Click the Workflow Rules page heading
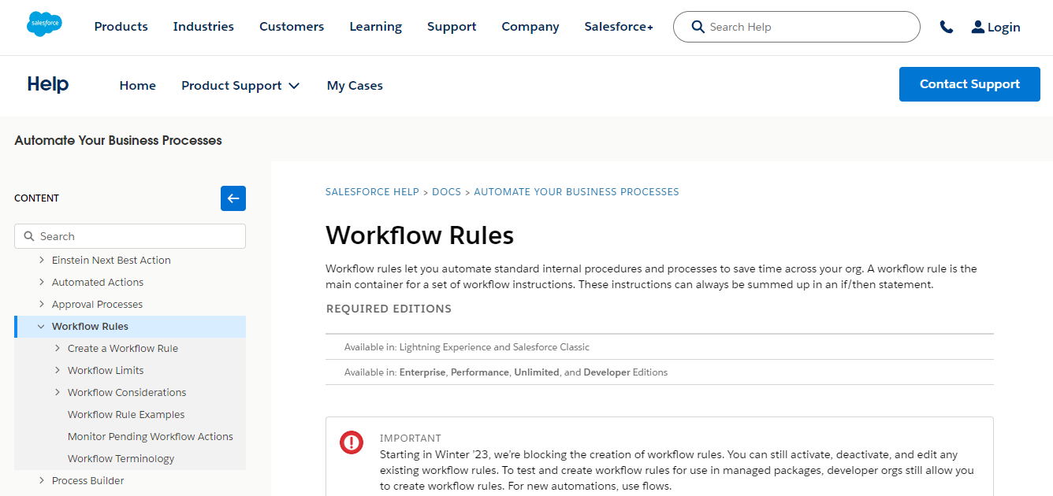This screenshot has width=1053, height=496. 419,235
